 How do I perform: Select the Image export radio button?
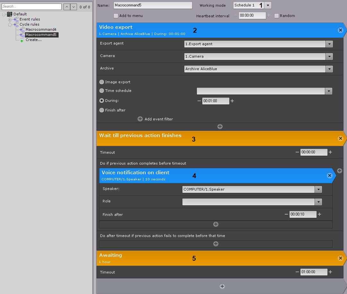102,82
